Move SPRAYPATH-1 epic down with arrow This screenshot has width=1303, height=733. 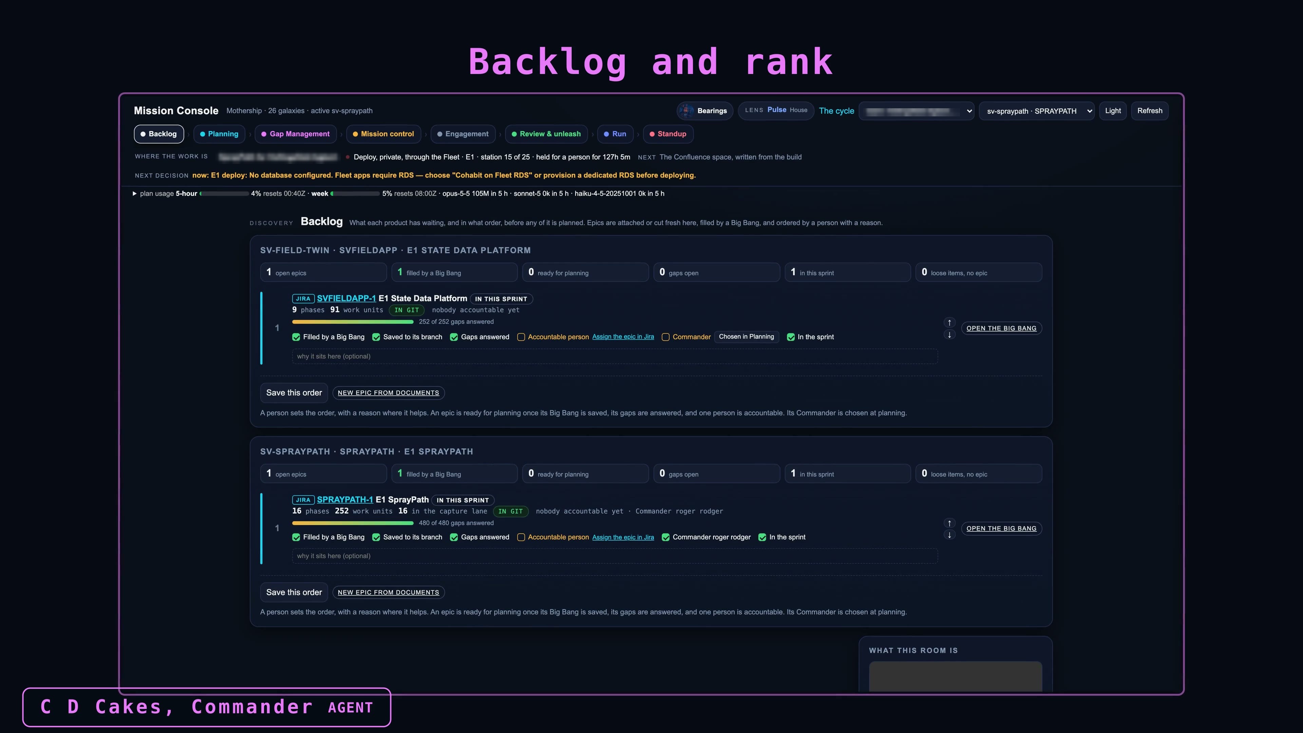[949, 535]
